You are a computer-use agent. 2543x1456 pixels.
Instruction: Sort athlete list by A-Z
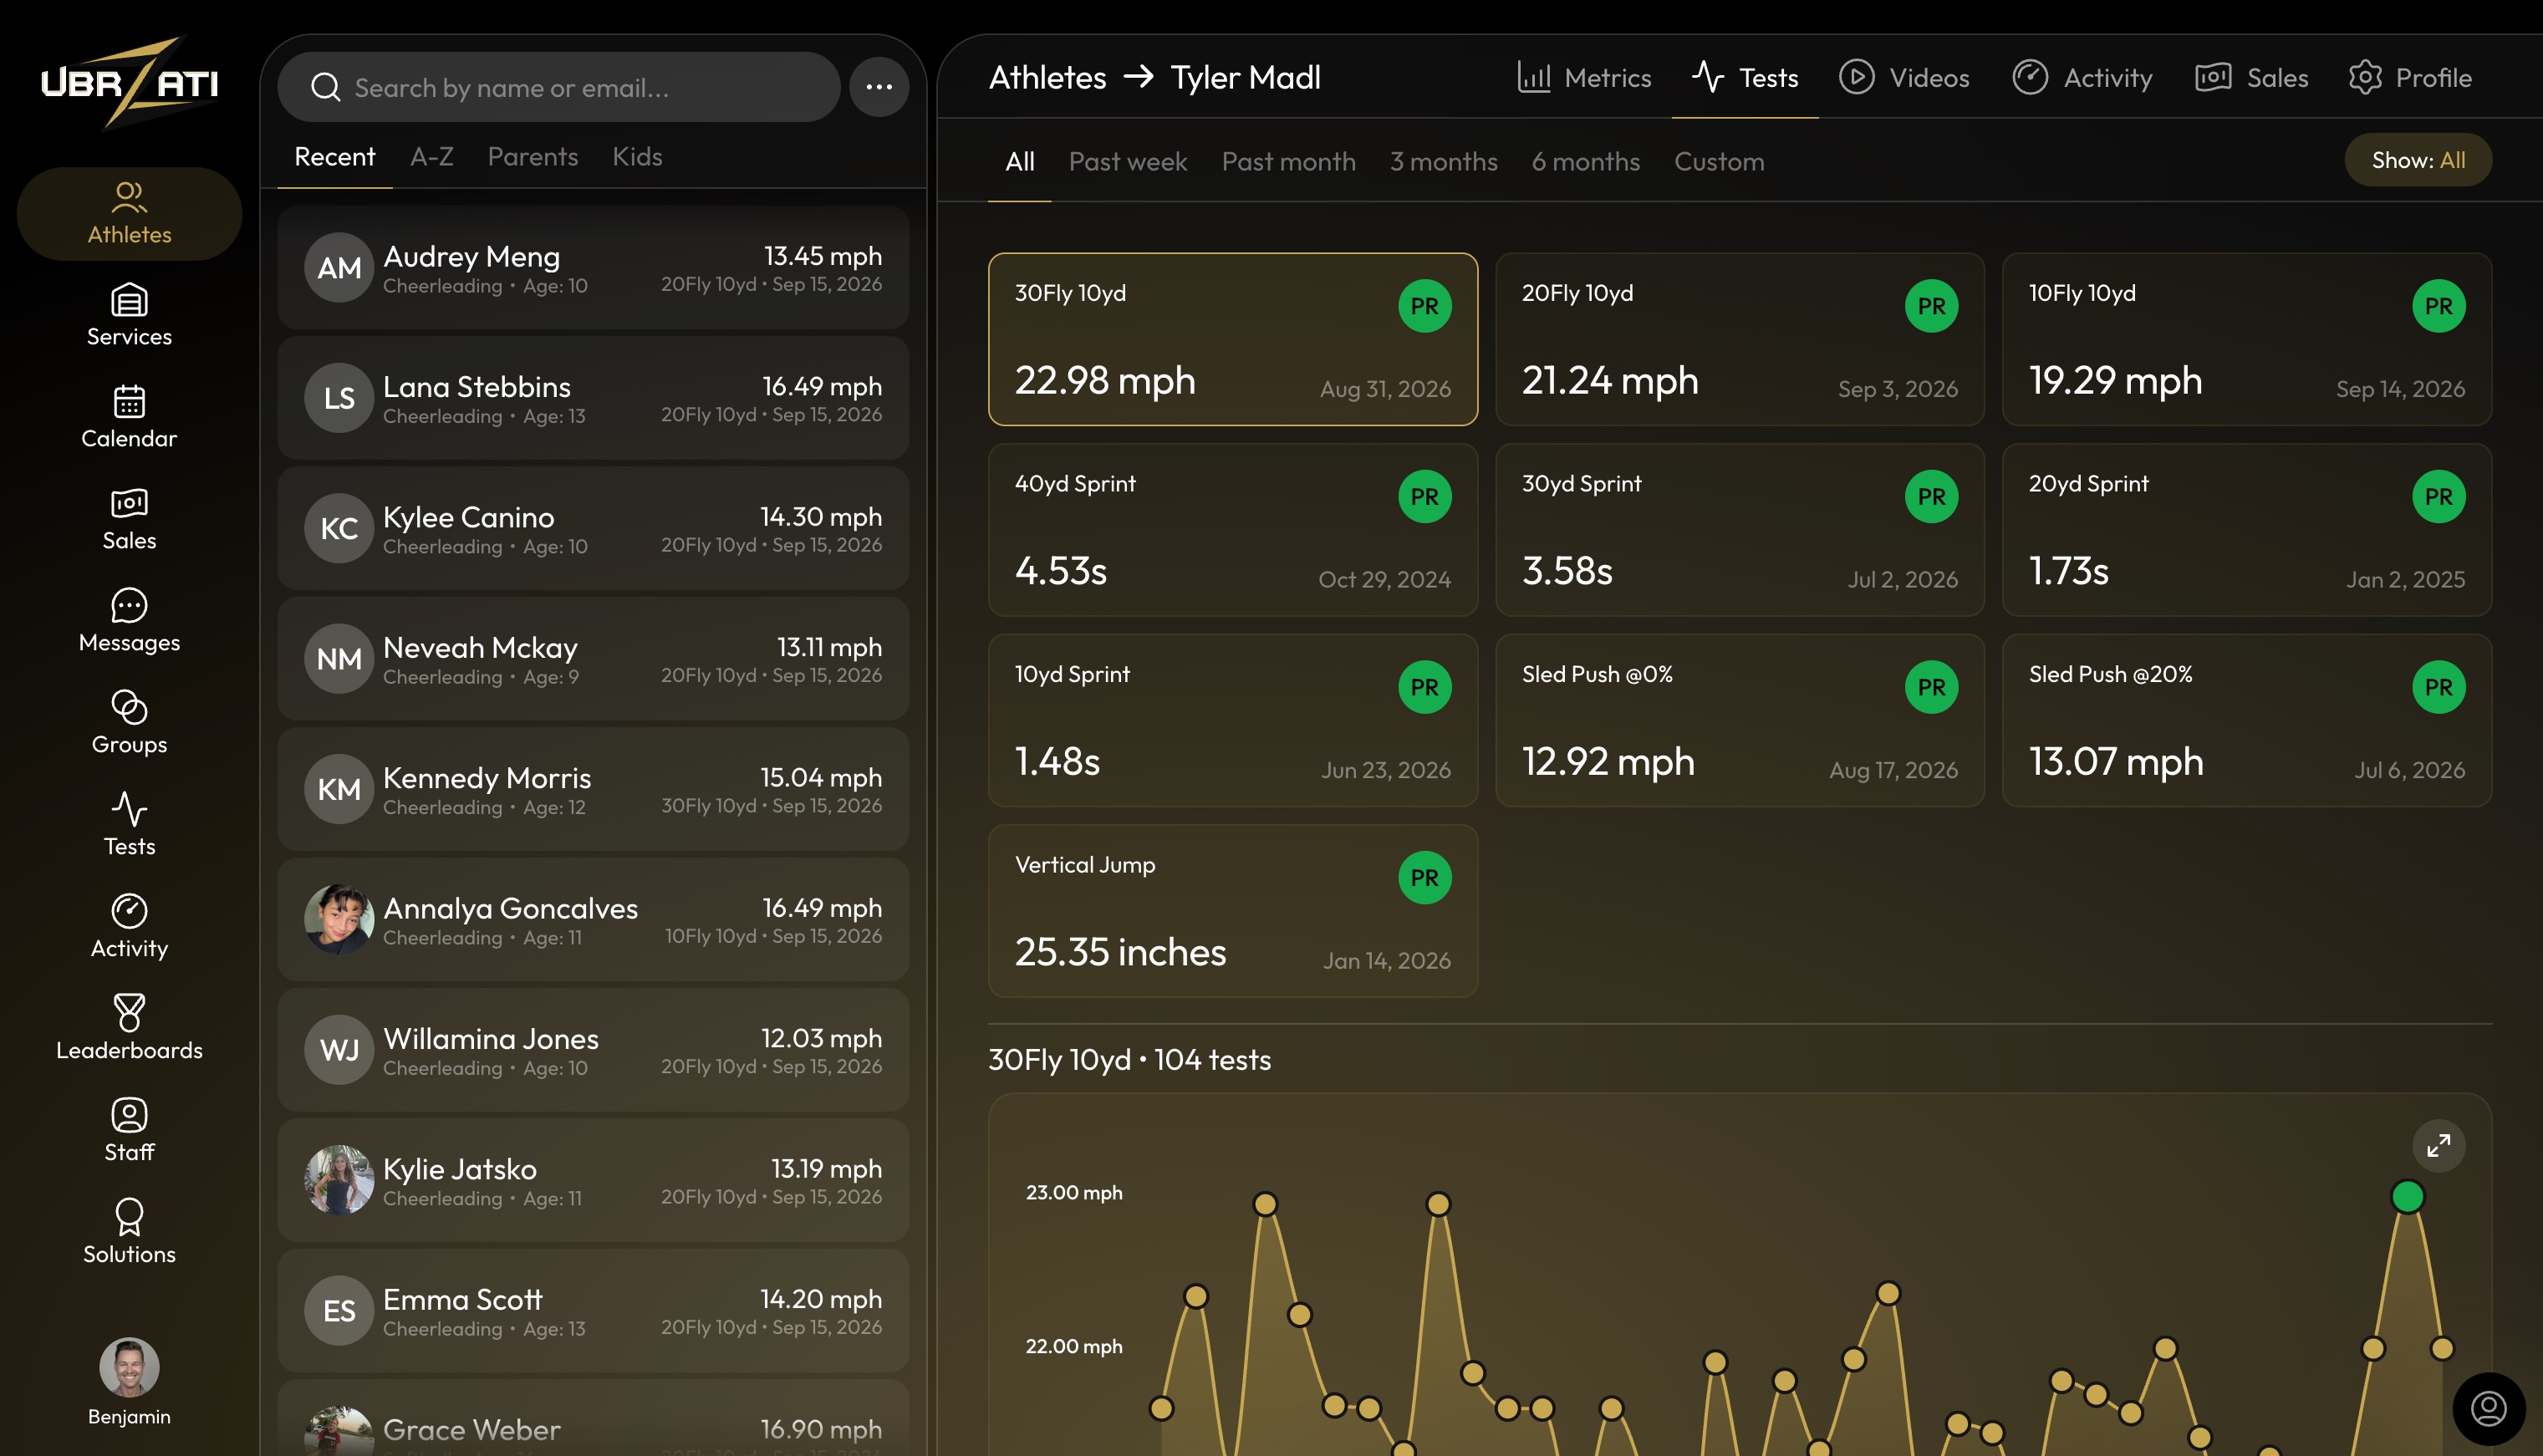pyautogui.click(x=431, y=156)
